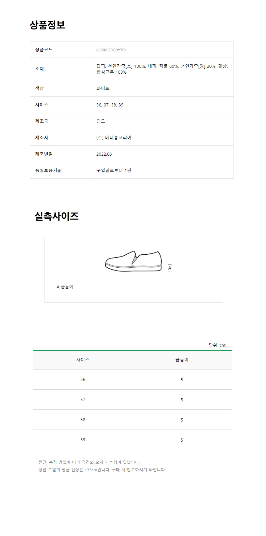The image size is (266, 536).
Task: Select size 37 row in table
Action: coord(132,400)
